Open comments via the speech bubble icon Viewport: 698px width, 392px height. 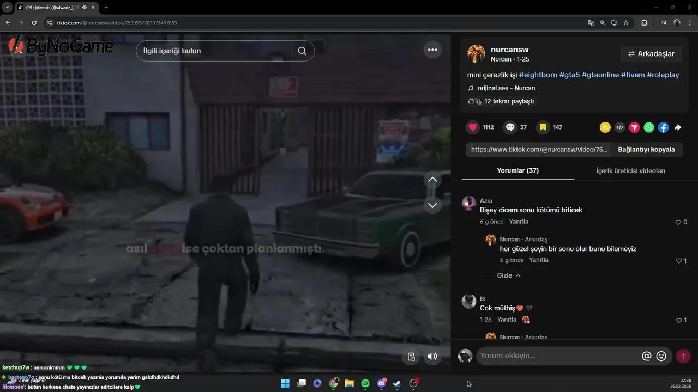[510, 127]
